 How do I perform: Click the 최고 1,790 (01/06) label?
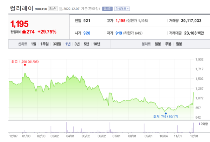25,62
